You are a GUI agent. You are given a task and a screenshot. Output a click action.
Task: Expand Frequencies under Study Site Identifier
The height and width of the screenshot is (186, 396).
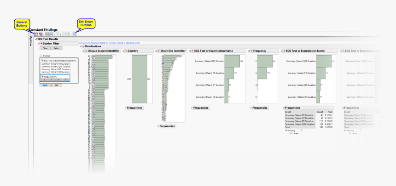pos(166,126)
